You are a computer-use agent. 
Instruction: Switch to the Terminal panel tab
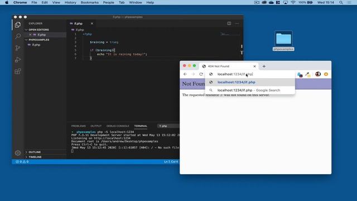click(x=141, y=126)
